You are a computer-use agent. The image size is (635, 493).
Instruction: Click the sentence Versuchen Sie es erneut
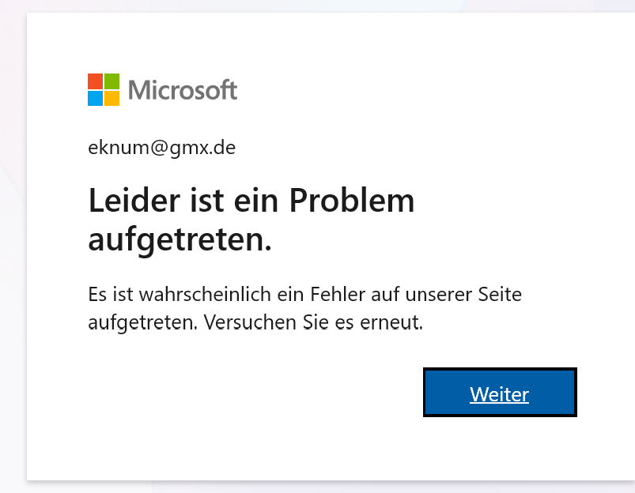coord(313,322)
